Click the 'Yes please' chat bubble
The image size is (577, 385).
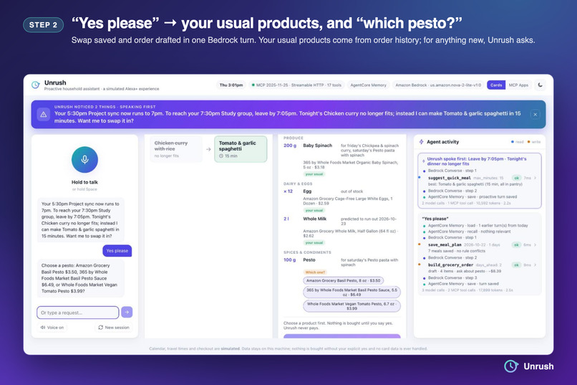coord(117,250)
